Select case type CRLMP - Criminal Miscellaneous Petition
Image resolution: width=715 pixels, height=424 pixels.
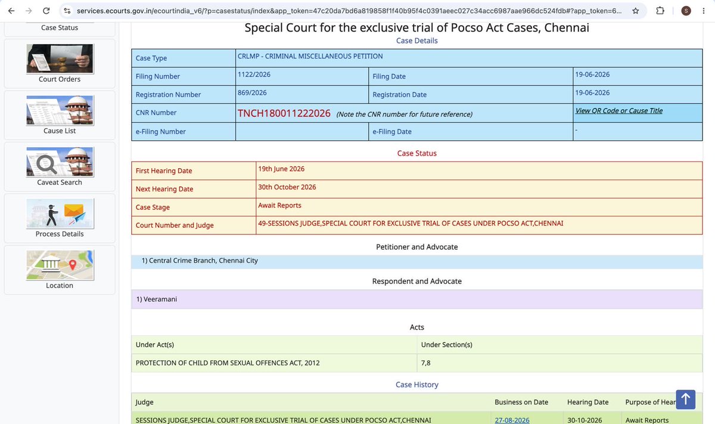click(x=310, y=56)
